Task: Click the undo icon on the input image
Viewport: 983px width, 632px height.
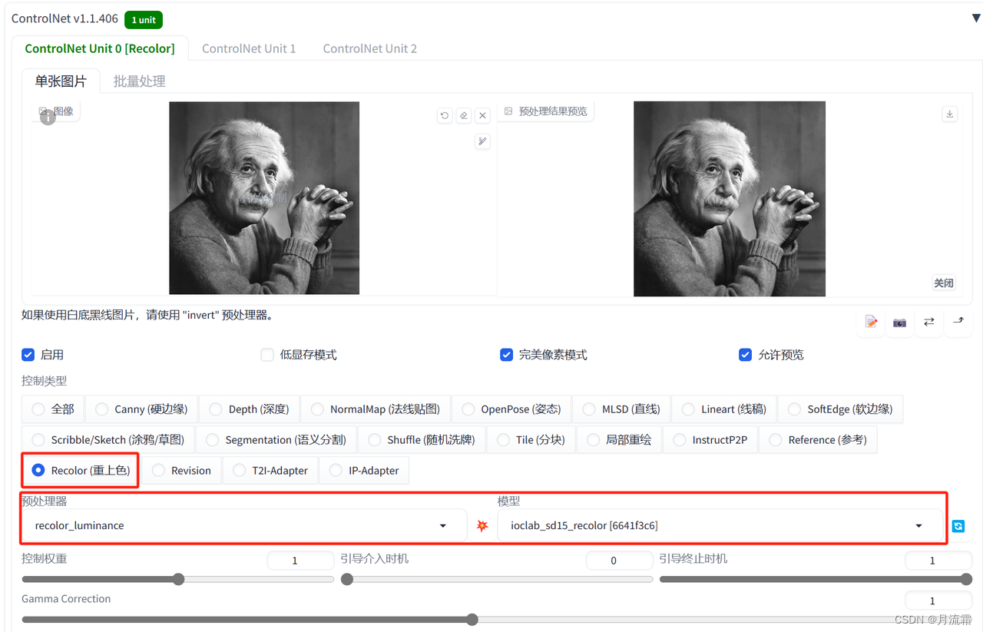Action: click(x=445, y=115)
